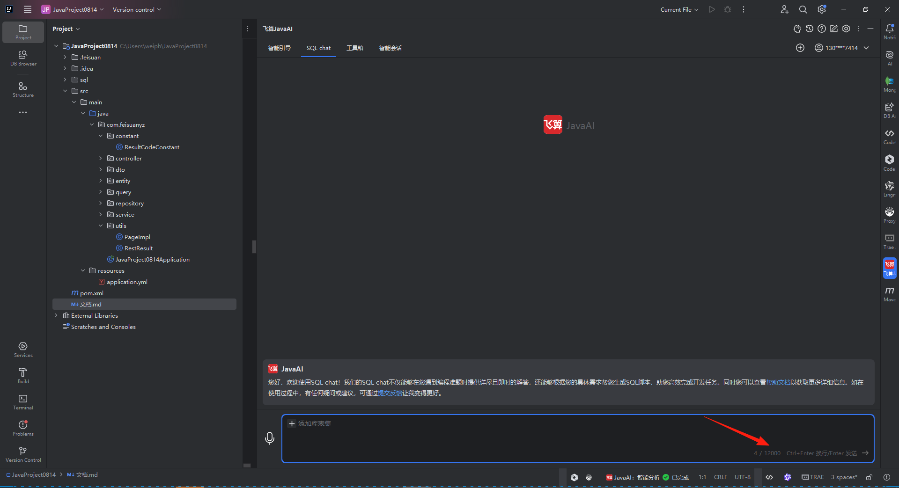Click the Debug bug icon
Screen dimensions: 899x488
click(728, 9)
